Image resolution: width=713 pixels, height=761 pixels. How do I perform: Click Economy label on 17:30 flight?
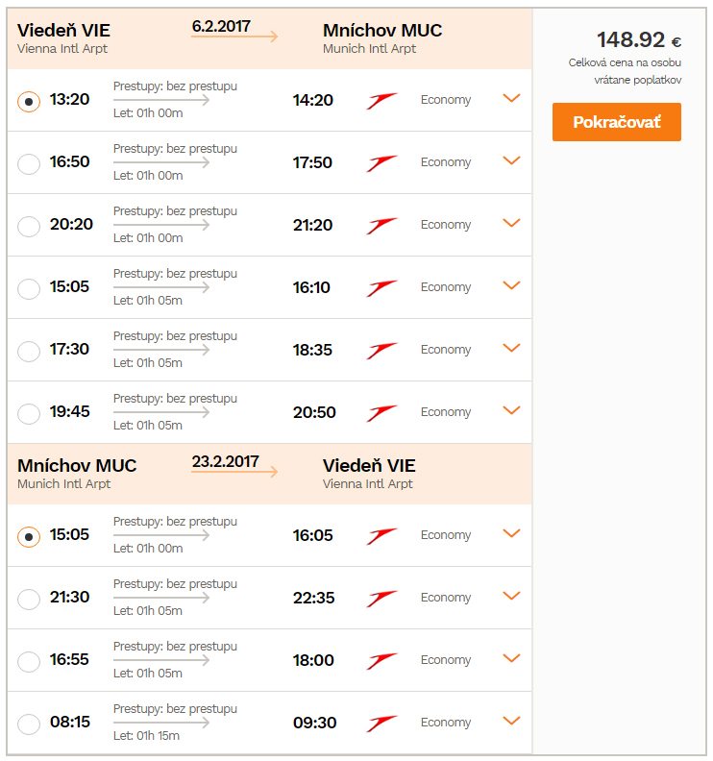(446, 350)
